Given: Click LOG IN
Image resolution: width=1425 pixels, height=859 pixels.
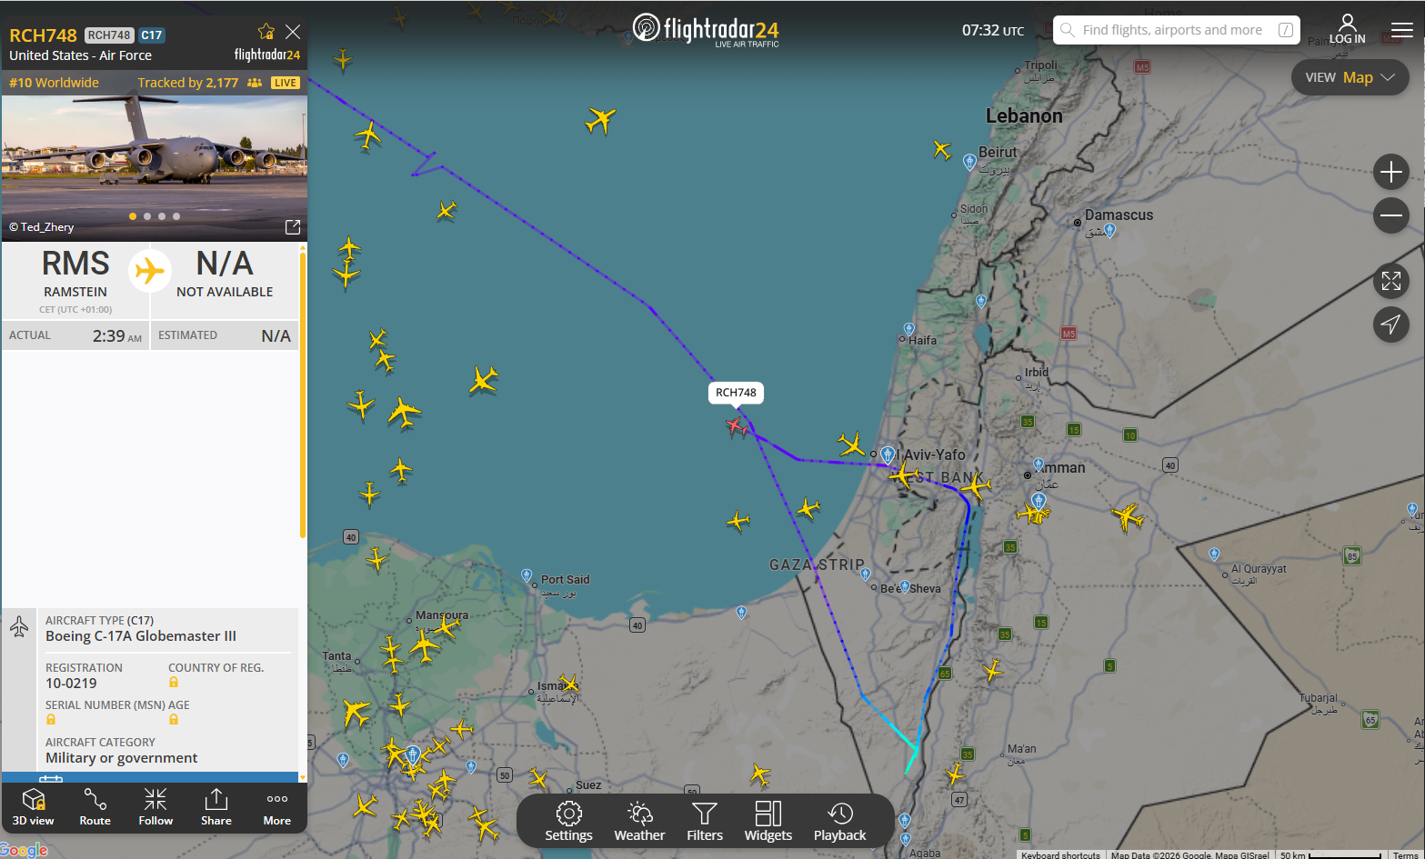Looking at the screenshot, I should (1347, 29).
